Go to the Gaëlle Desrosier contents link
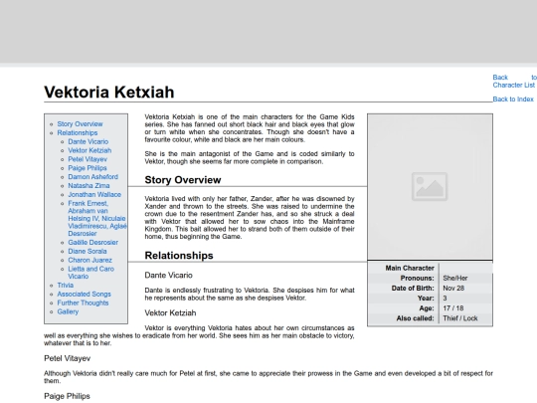The width and height of the screenshot is (537, 403). [x=92, y=243]
